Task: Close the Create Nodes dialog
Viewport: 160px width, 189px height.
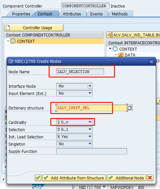Action: coord(151,61)
